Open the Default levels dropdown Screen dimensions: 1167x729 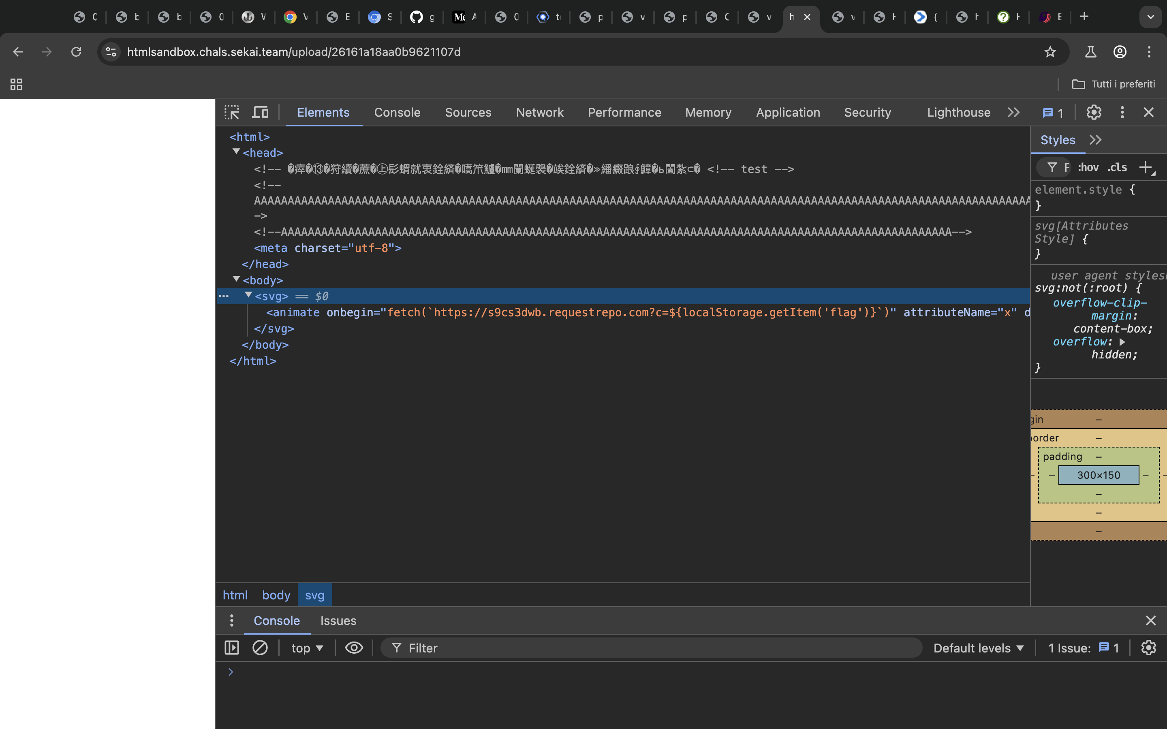click(979, 648)
